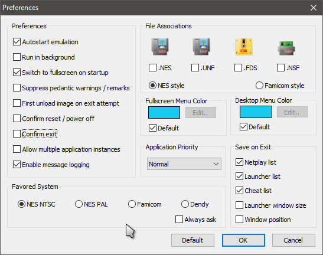Screen dimensions: 323x255
Task: Enable the .NES file association checkbox
Action: point(152,67)
